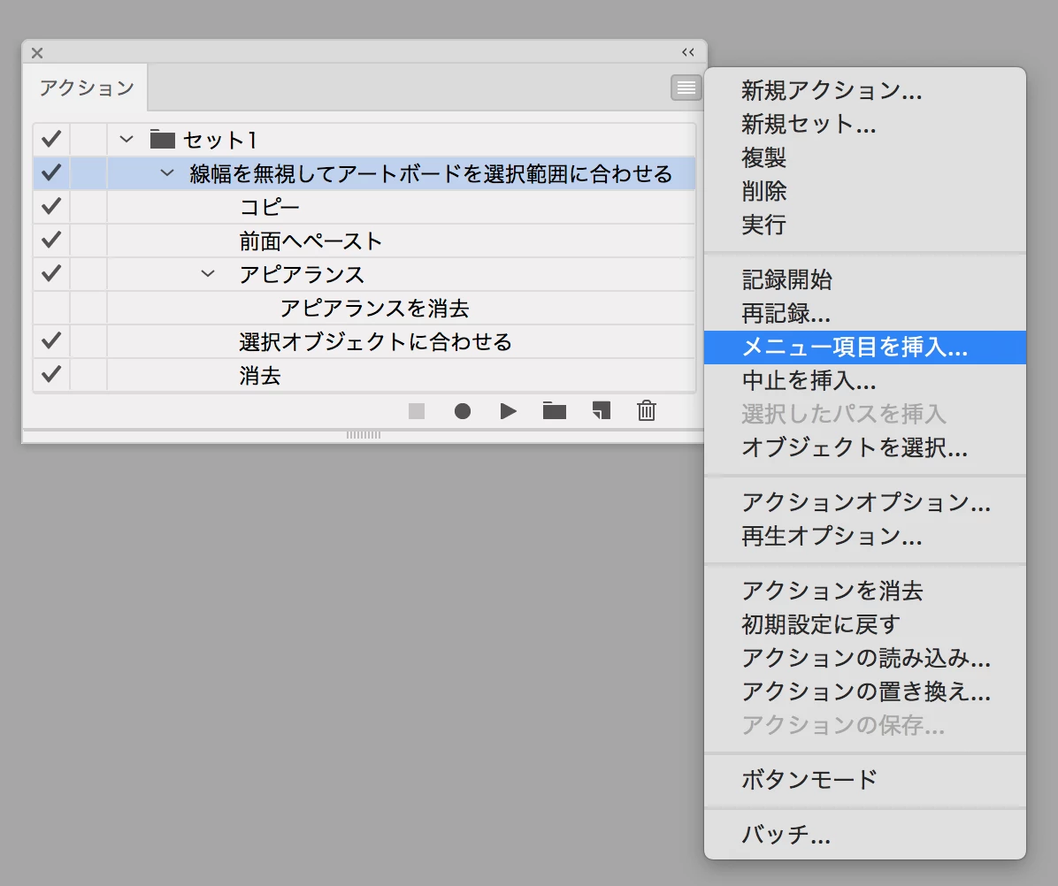The height and width of the screenshot is (886, 1058).
Task: Toggle the checkmark for アピアランス step
Action: click(51, 274)
